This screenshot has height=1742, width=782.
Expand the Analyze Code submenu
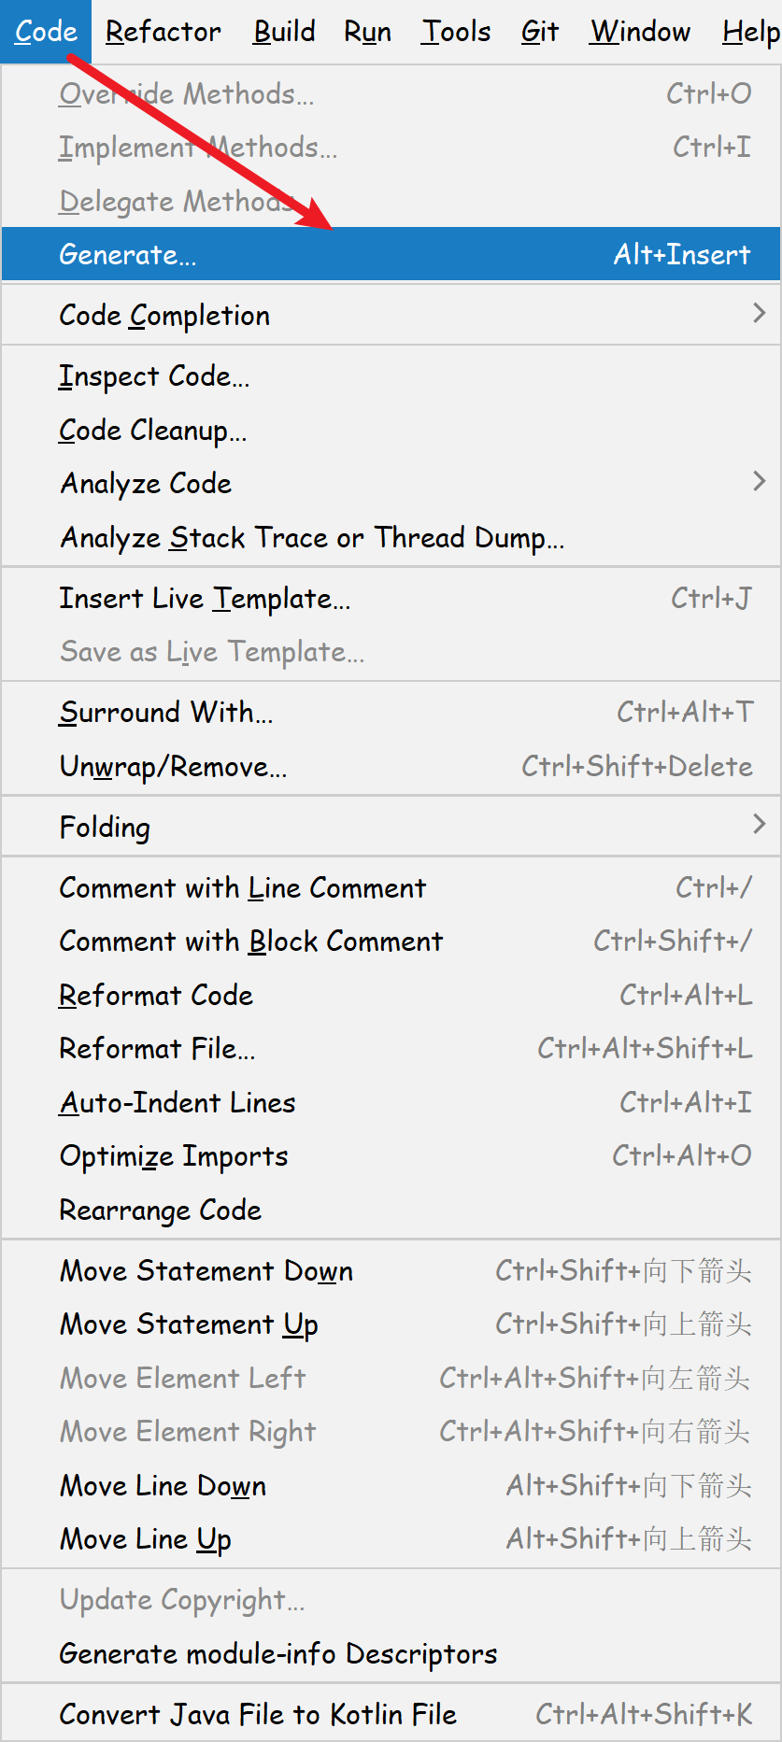coord(146,484)
